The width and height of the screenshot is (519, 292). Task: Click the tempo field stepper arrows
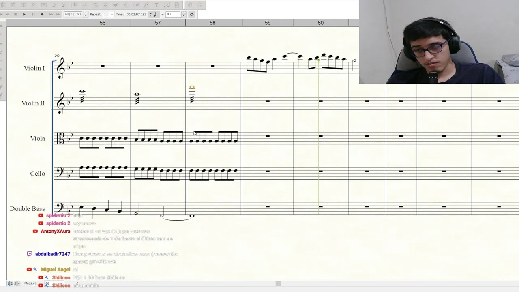point(184,14)
